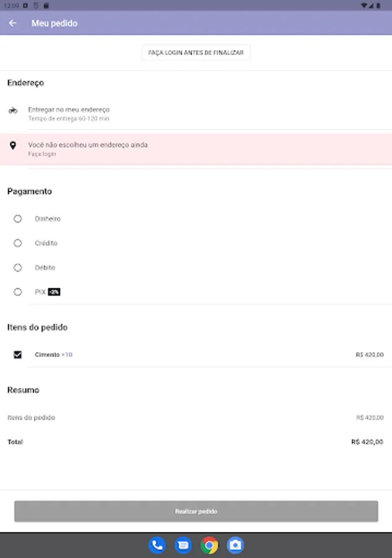Tap the back arrow icon
The image size is (392, 558).
click(12, 24)
